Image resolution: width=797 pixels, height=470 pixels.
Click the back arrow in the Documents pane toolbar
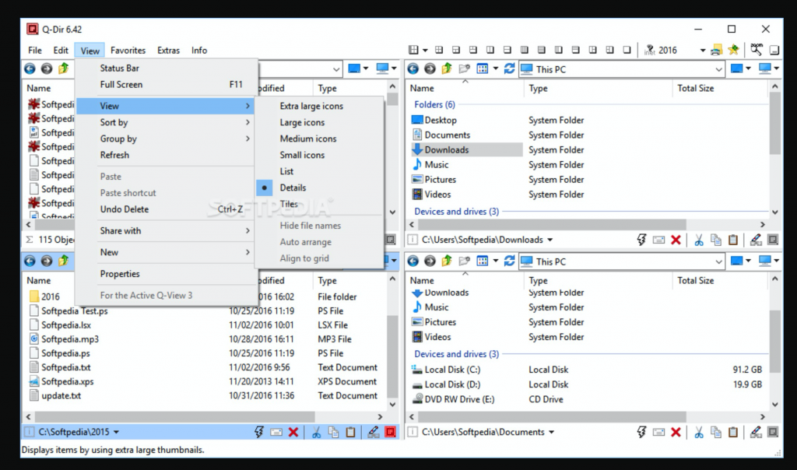point(413,261)
